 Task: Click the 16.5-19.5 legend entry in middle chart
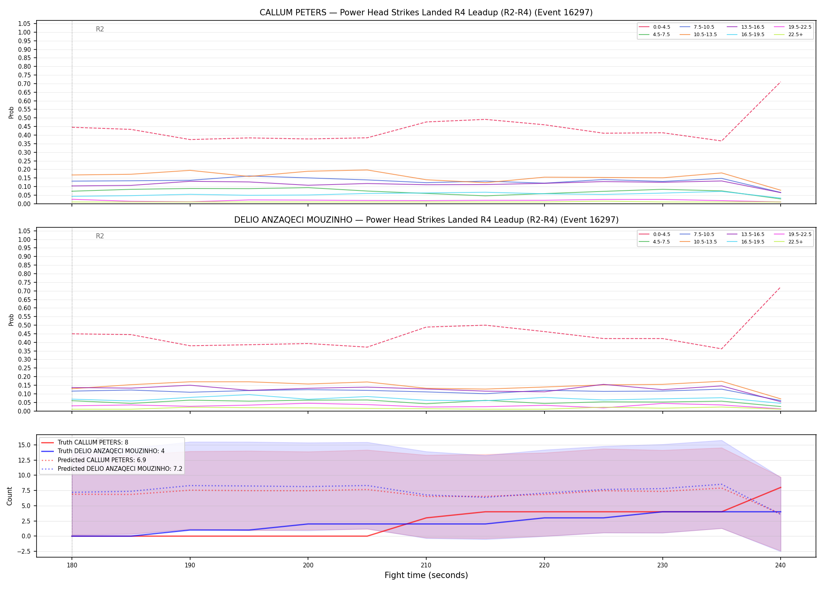coord(746,242)
